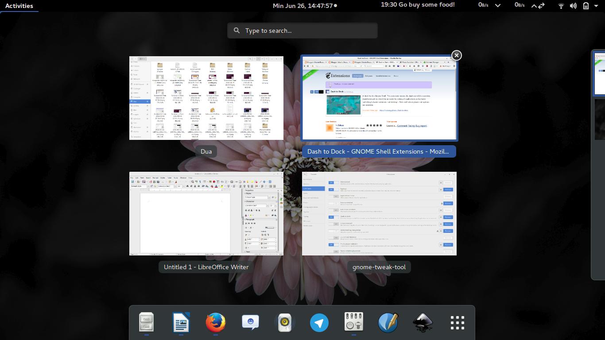
Task: Open the Files file manager from the dock
Action: coord(147,323)
